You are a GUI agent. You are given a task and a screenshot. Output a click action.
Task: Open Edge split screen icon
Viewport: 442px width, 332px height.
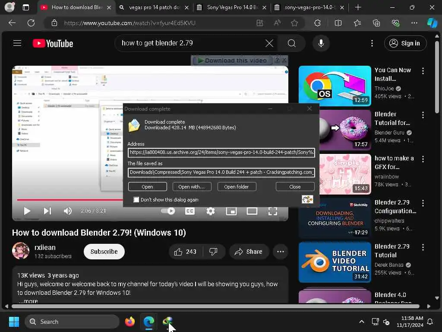(x=338, y=23)
